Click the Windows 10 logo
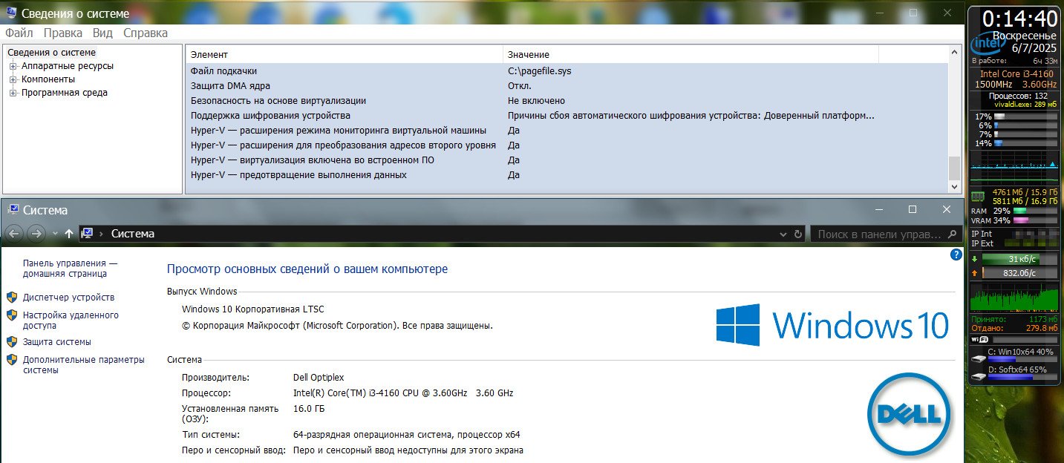 [832, 325]
